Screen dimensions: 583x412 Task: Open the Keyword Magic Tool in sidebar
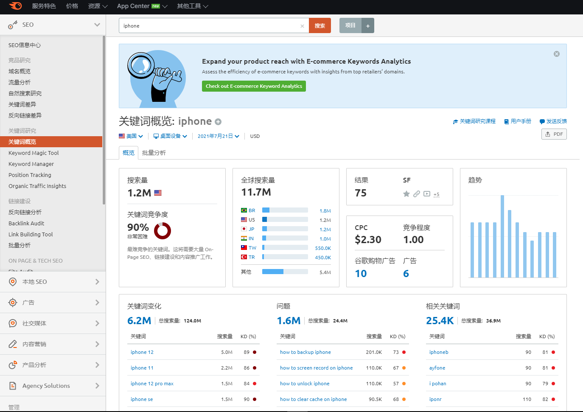click(x=34, y=153)
